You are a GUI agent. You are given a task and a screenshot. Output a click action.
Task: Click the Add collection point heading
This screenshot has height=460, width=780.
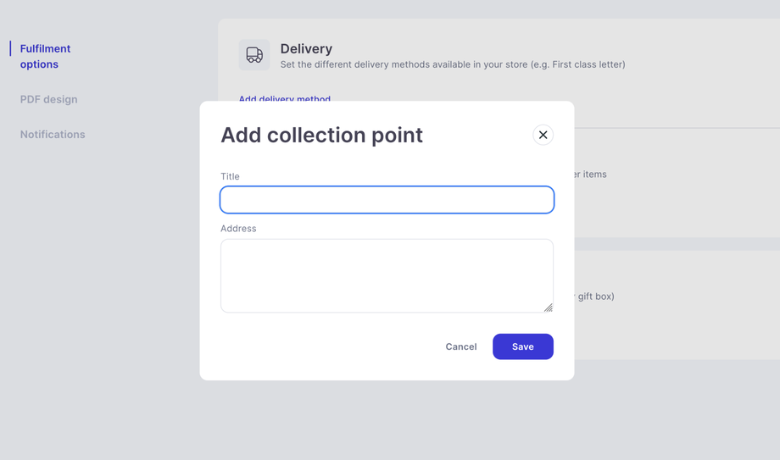(321, 135)
